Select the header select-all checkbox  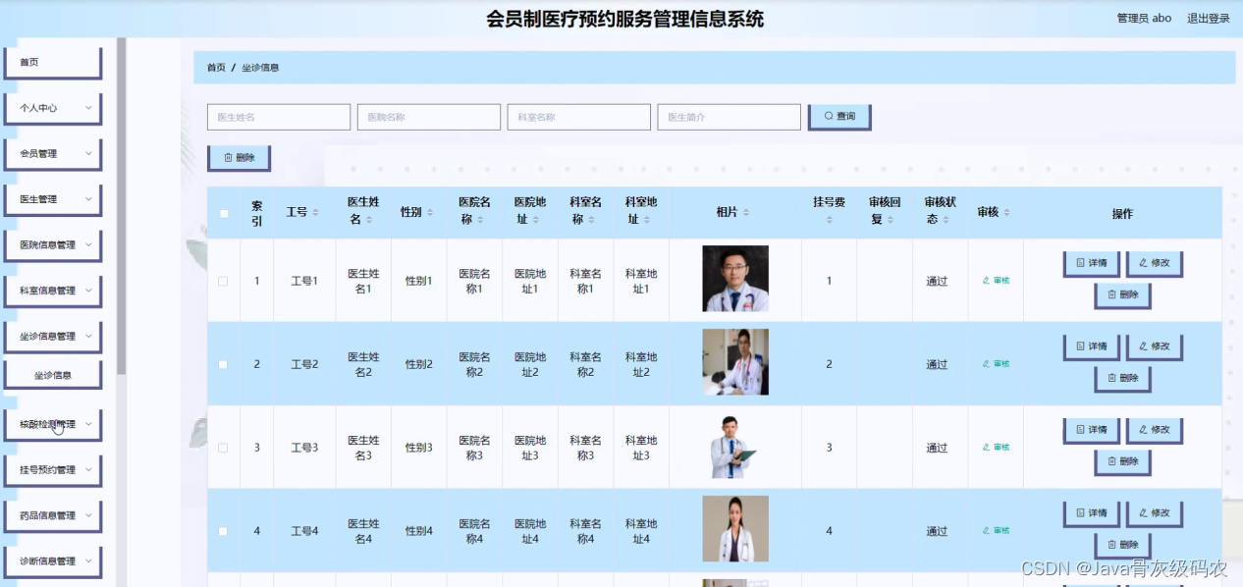point(224,213)
